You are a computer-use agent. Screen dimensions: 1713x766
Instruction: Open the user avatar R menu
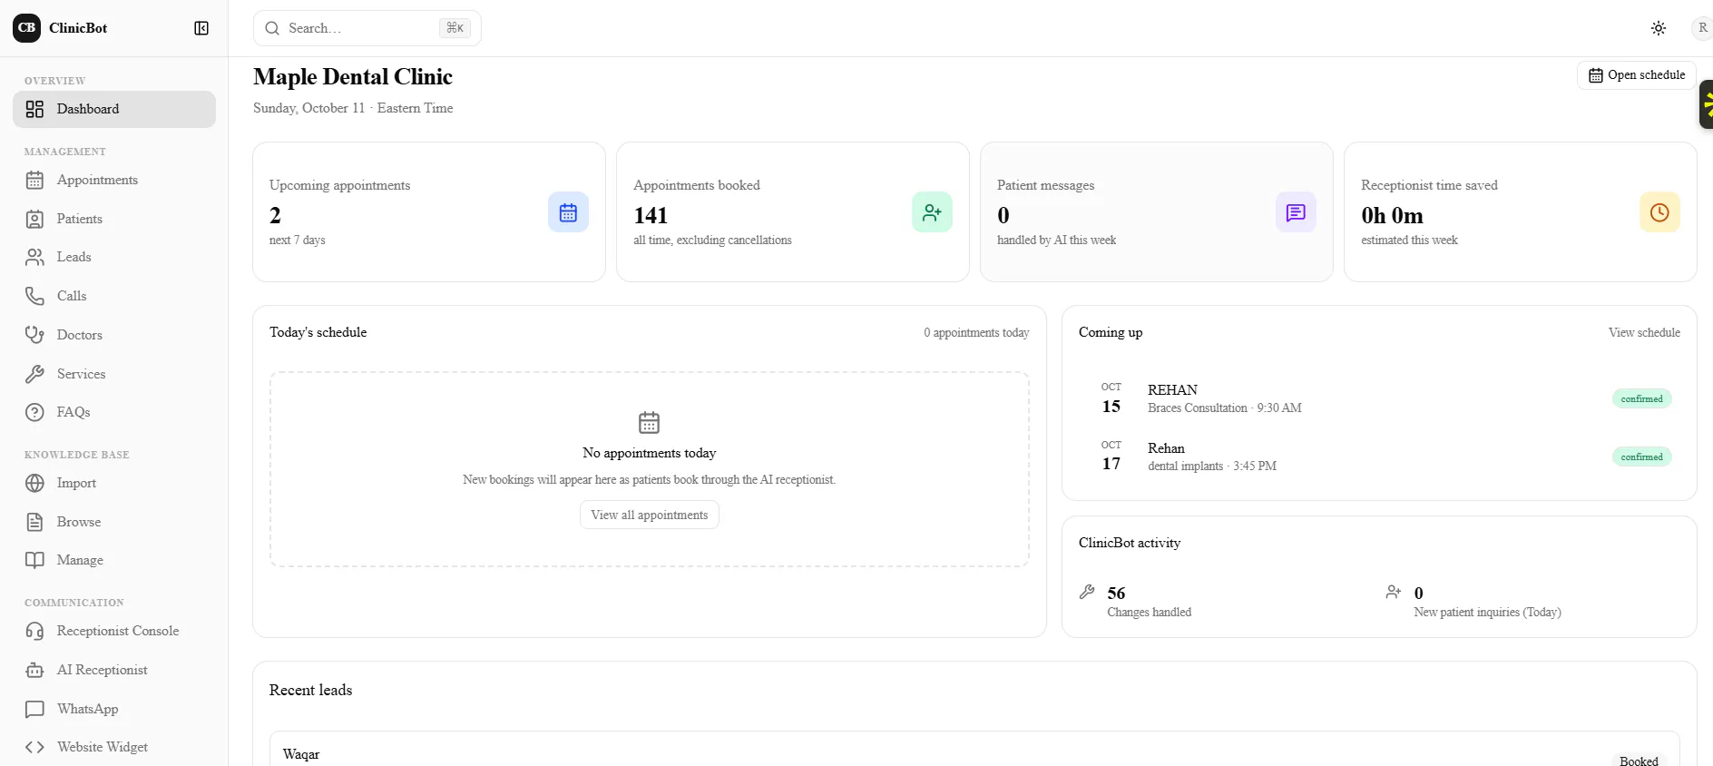pos(1702,28)
